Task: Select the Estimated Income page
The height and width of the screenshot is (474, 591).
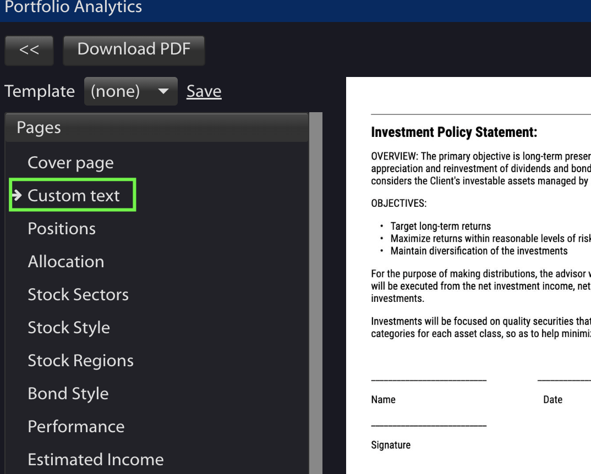Action: coord(95,459)
